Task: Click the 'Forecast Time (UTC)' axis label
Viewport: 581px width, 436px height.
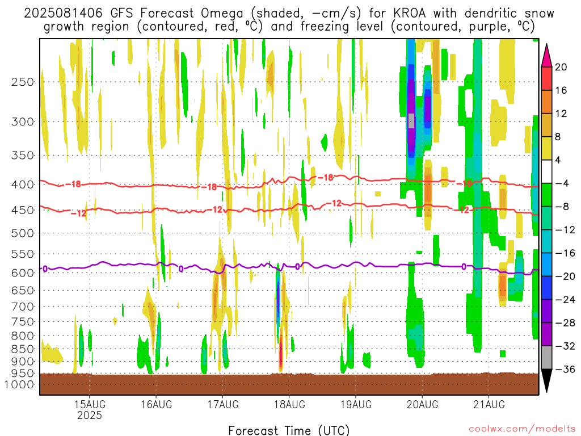Action: click(x=289, y=430)
